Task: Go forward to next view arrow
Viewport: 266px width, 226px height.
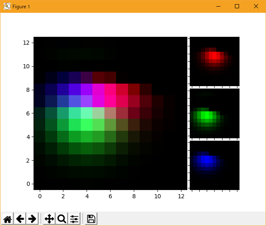Action: pyautogui.click(x=32, y=219)
